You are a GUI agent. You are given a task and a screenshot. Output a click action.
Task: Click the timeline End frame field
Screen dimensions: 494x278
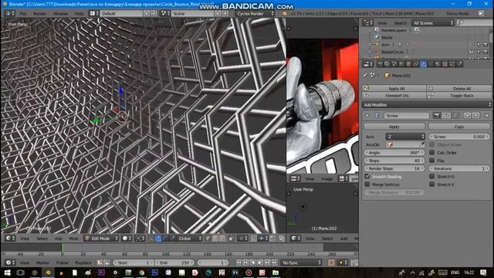coord(174,263)
